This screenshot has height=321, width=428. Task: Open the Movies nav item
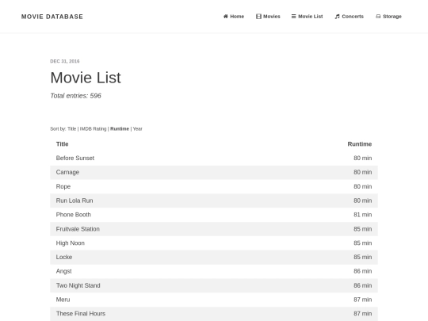coord(268,17)
